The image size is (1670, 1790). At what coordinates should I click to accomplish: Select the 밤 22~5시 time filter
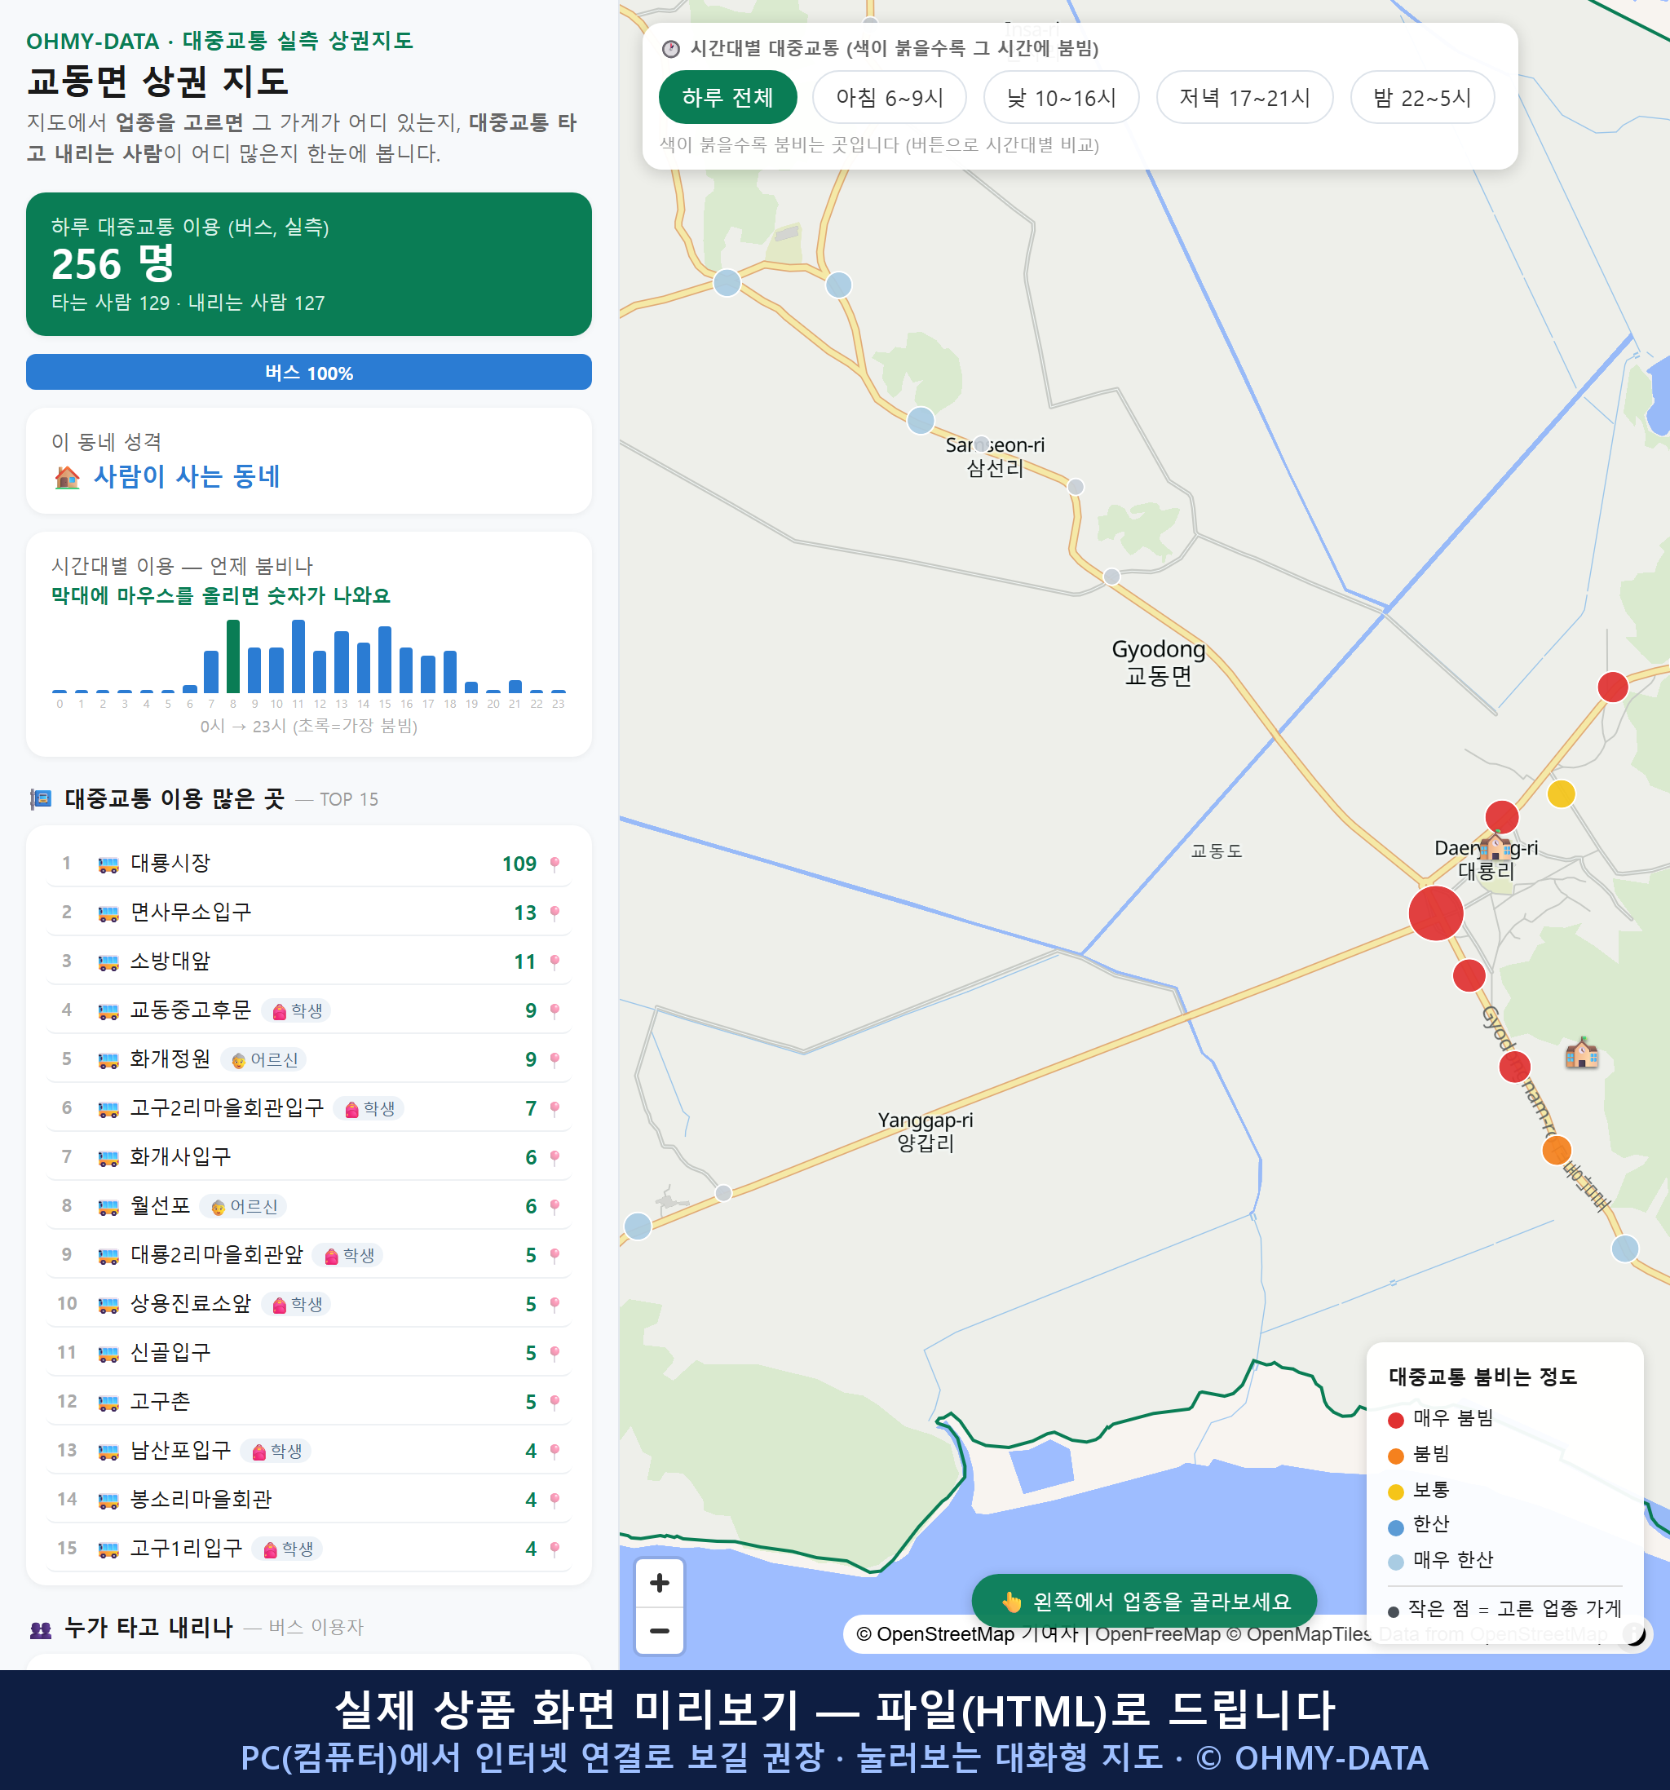(x=1422, y=97)
